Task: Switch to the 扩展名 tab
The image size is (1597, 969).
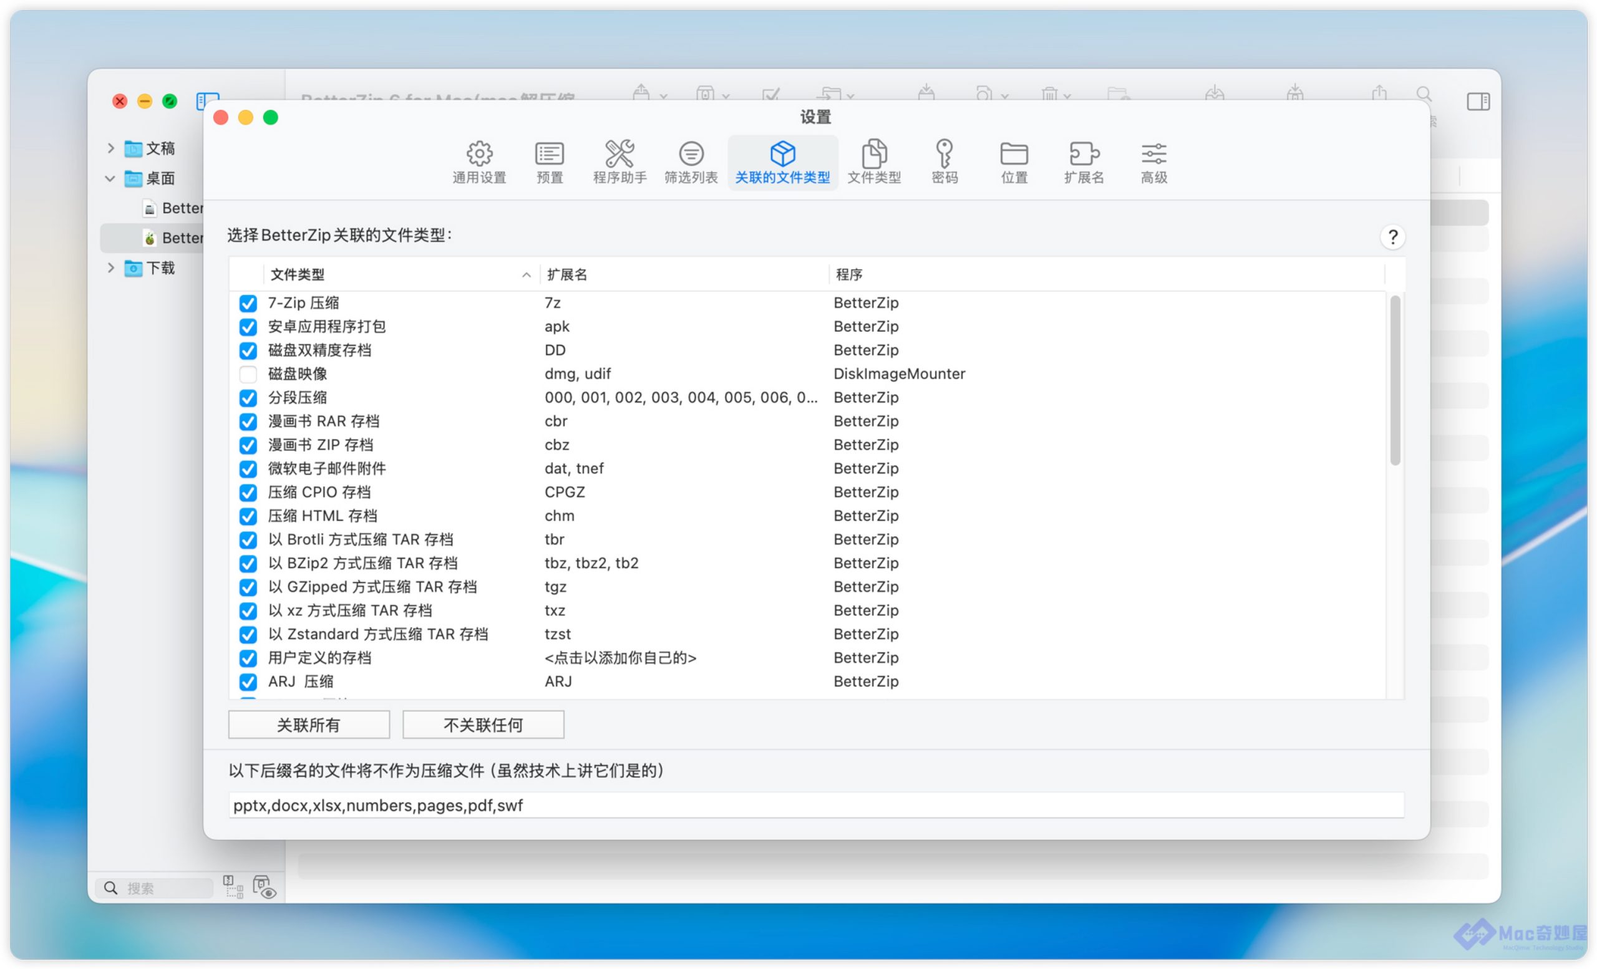Action: 1084,162
